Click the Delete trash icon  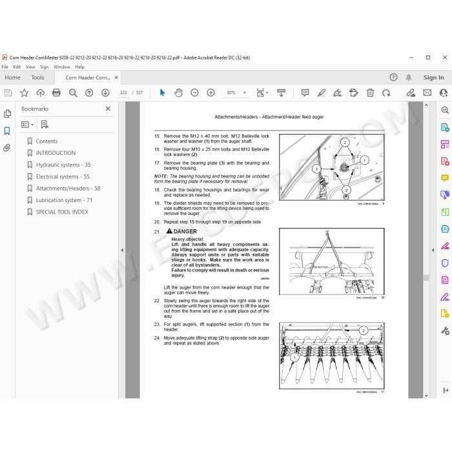click(x=370, y=93)
